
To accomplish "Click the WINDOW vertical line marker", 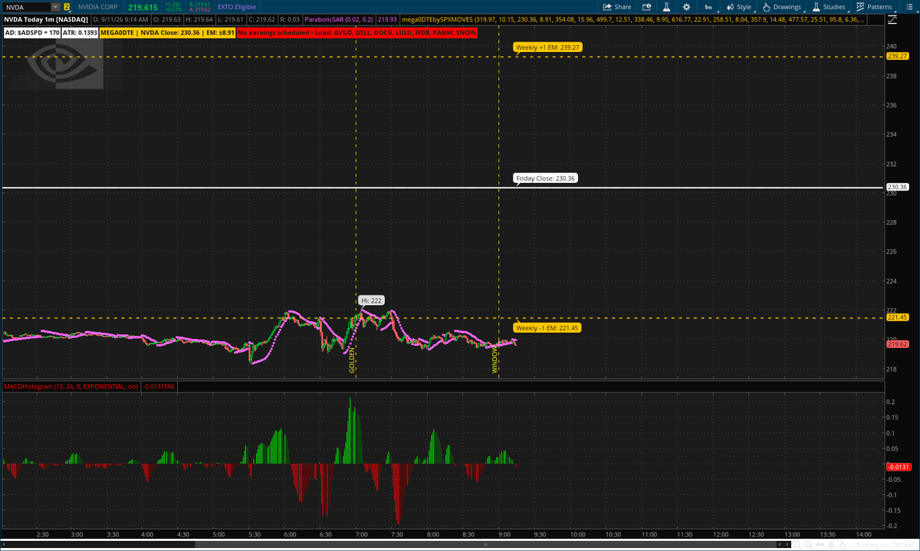I will pos(495,359).
